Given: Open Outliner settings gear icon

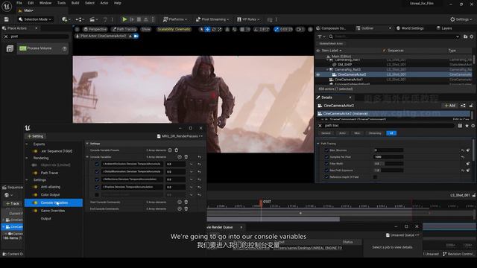Looking at the screenshot, I should (472, 36).
